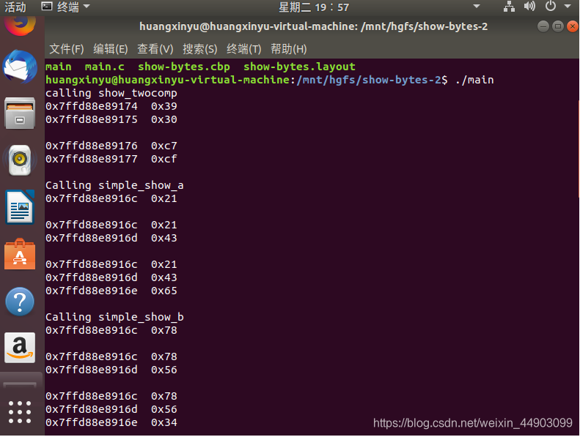Open Firefox from the dock
The image size is (580, 437).
click(20, 24)
